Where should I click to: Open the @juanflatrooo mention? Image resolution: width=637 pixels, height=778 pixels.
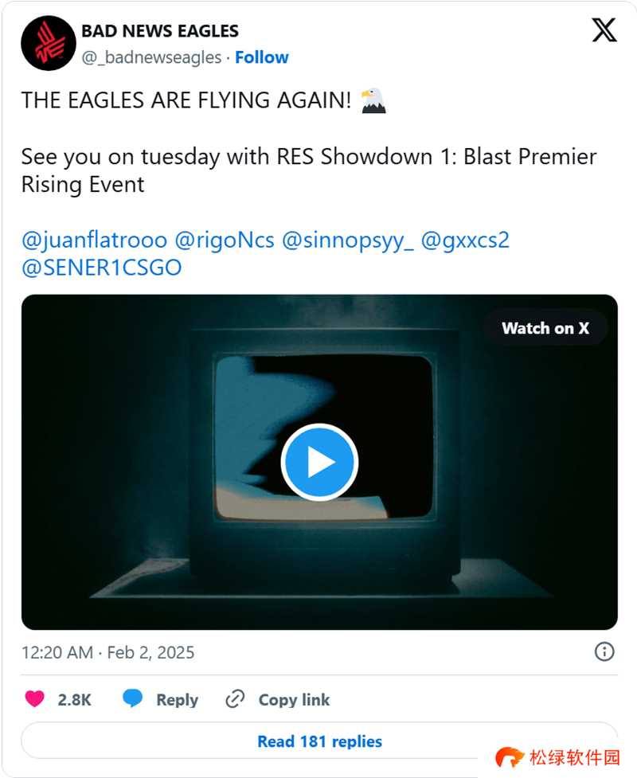click(94, 240)
